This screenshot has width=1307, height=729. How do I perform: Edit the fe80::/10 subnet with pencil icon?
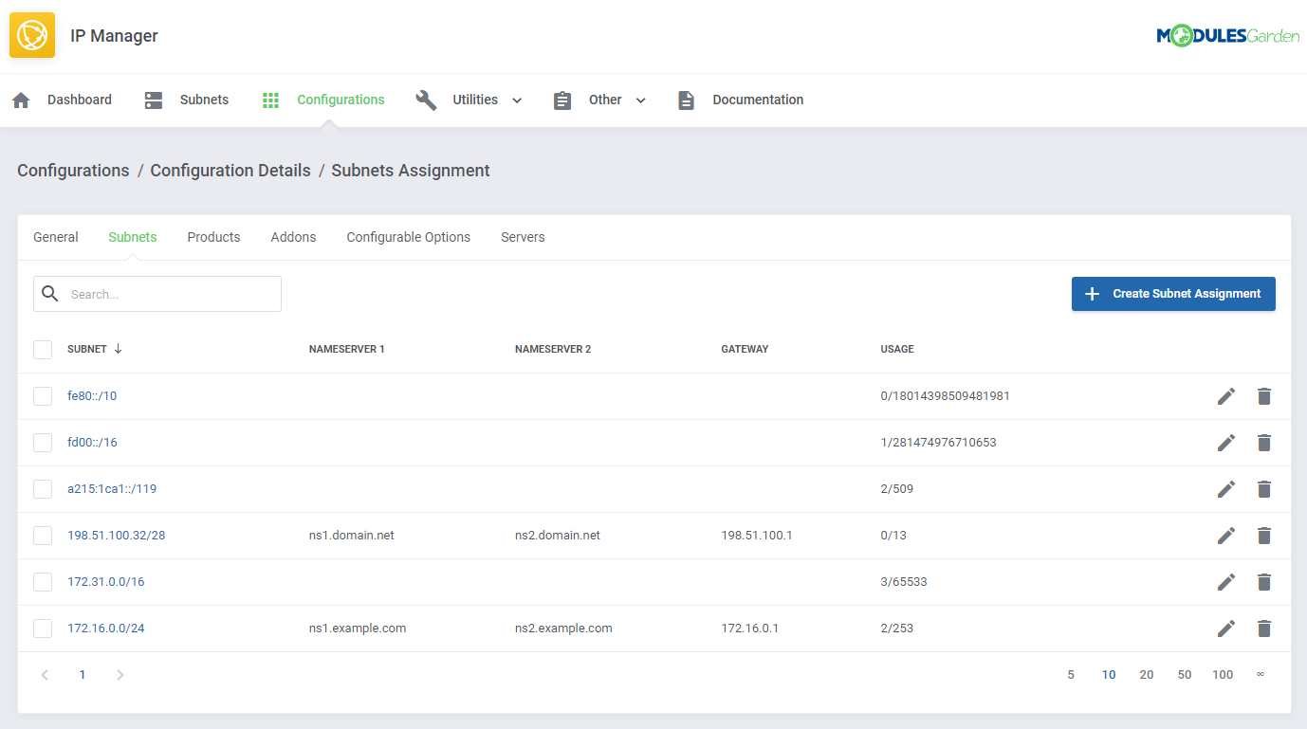click(x=1225, y=395)
